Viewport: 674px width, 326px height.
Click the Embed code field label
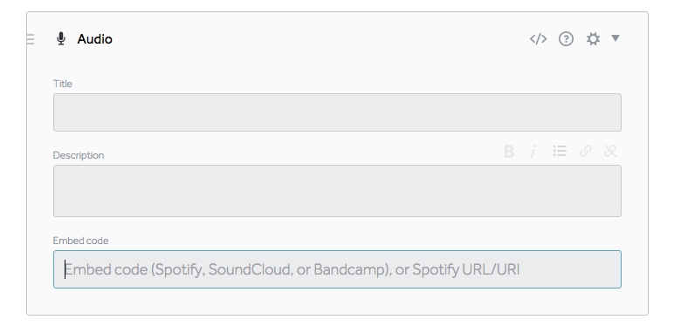pyautogui.click(x=81, y=241)
